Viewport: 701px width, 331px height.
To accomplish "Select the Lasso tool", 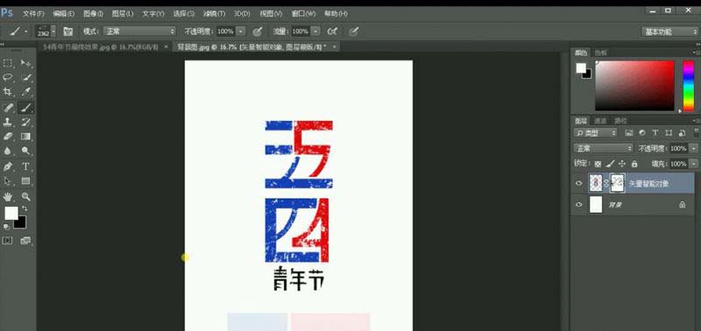I will tap(8, 77).
